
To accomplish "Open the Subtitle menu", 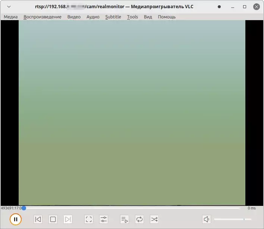I will [113, 17].
